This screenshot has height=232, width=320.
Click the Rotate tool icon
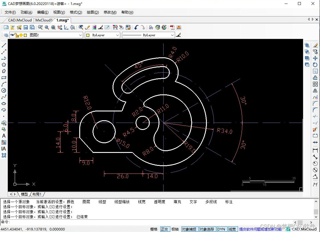point(315,65)
